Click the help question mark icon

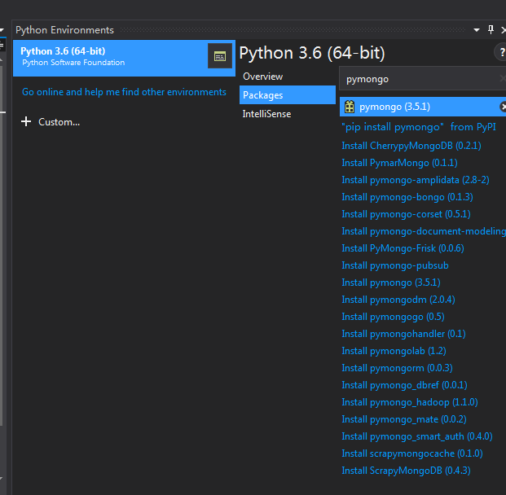[501, 53]
